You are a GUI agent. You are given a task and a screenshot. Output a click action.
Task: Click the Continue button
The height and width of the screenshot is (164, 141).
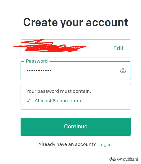click(x=76, y=127)
